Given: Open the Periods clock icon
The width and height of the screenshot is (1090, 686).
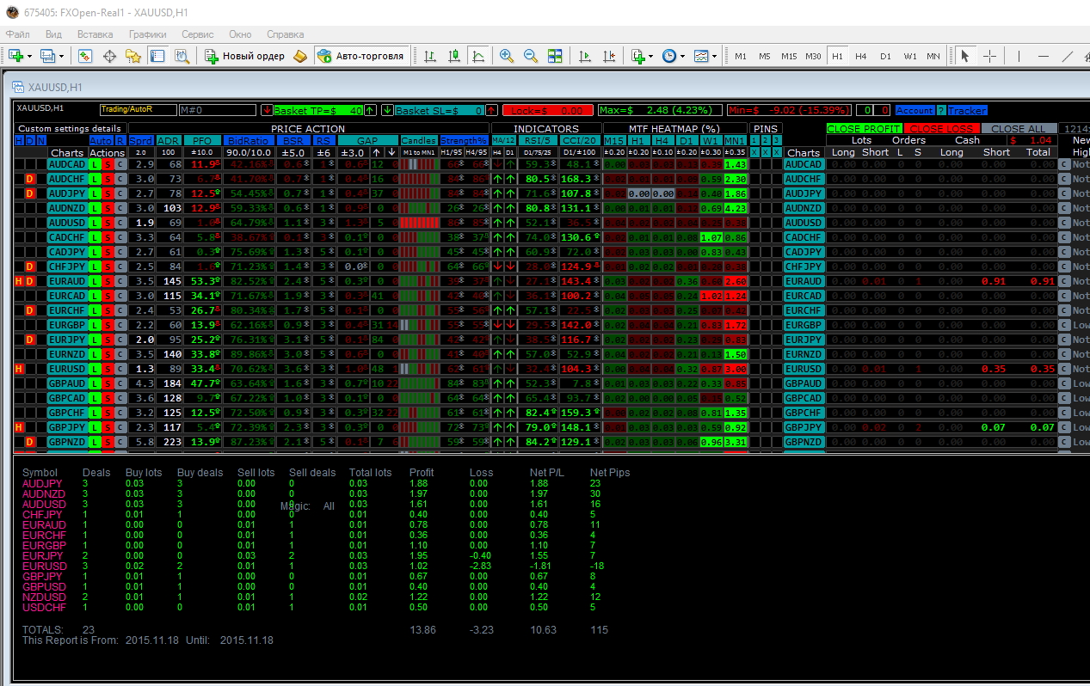Looking at the screenshot, I should pyautogui.click(x=669, y=56).
